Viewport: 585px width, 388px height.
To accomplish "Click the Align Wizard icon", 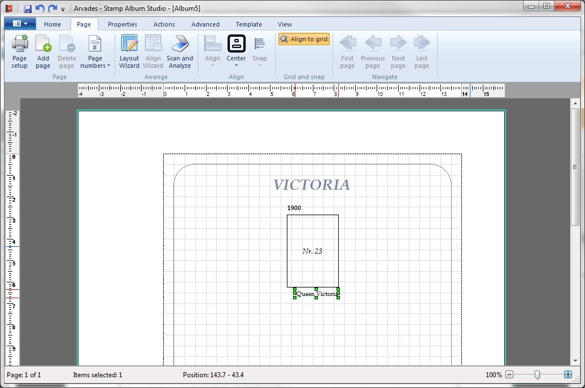I will tap(153, 43).
